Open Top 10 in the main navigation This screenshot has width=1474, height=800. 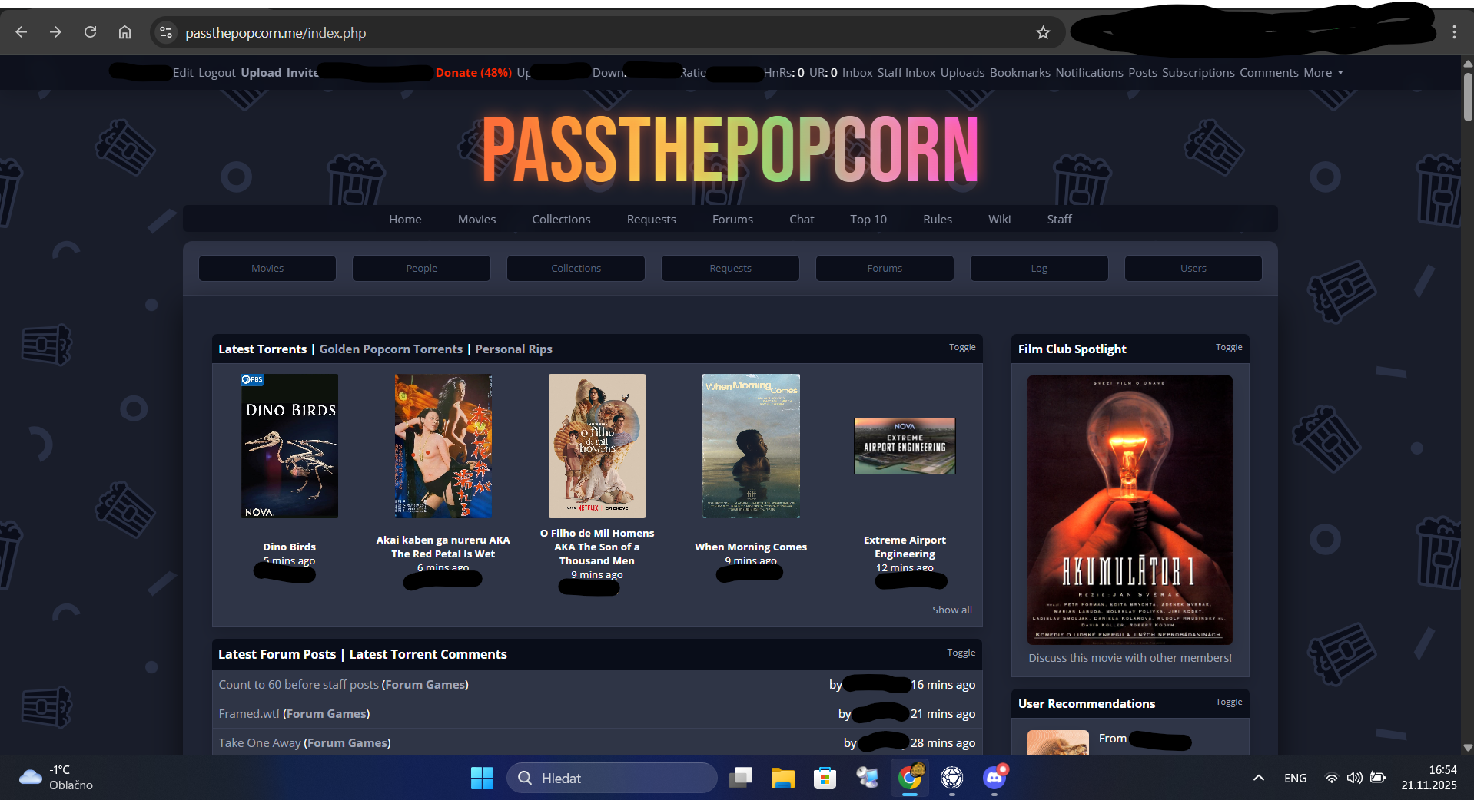868,219
